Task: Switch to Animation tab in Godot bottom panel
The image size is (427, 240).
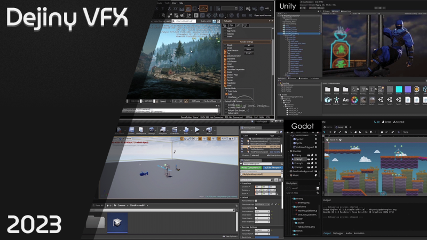Action: click(x=359, y=233)
